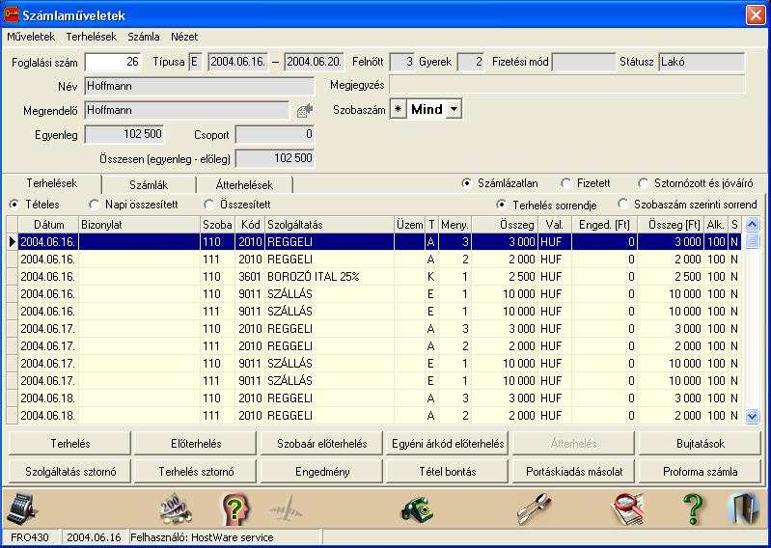Switch to the Átterhelések tab
Viewport: 771px width, 548px height.
click(x=244, y=185)
